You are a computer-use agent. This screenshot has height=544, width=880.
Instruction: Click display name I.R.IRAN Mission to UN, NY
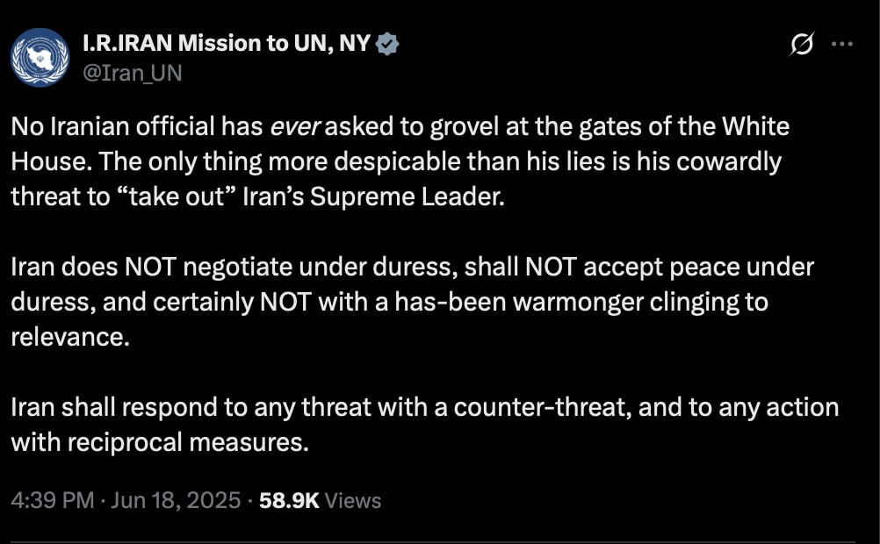[x=226, y=45]
